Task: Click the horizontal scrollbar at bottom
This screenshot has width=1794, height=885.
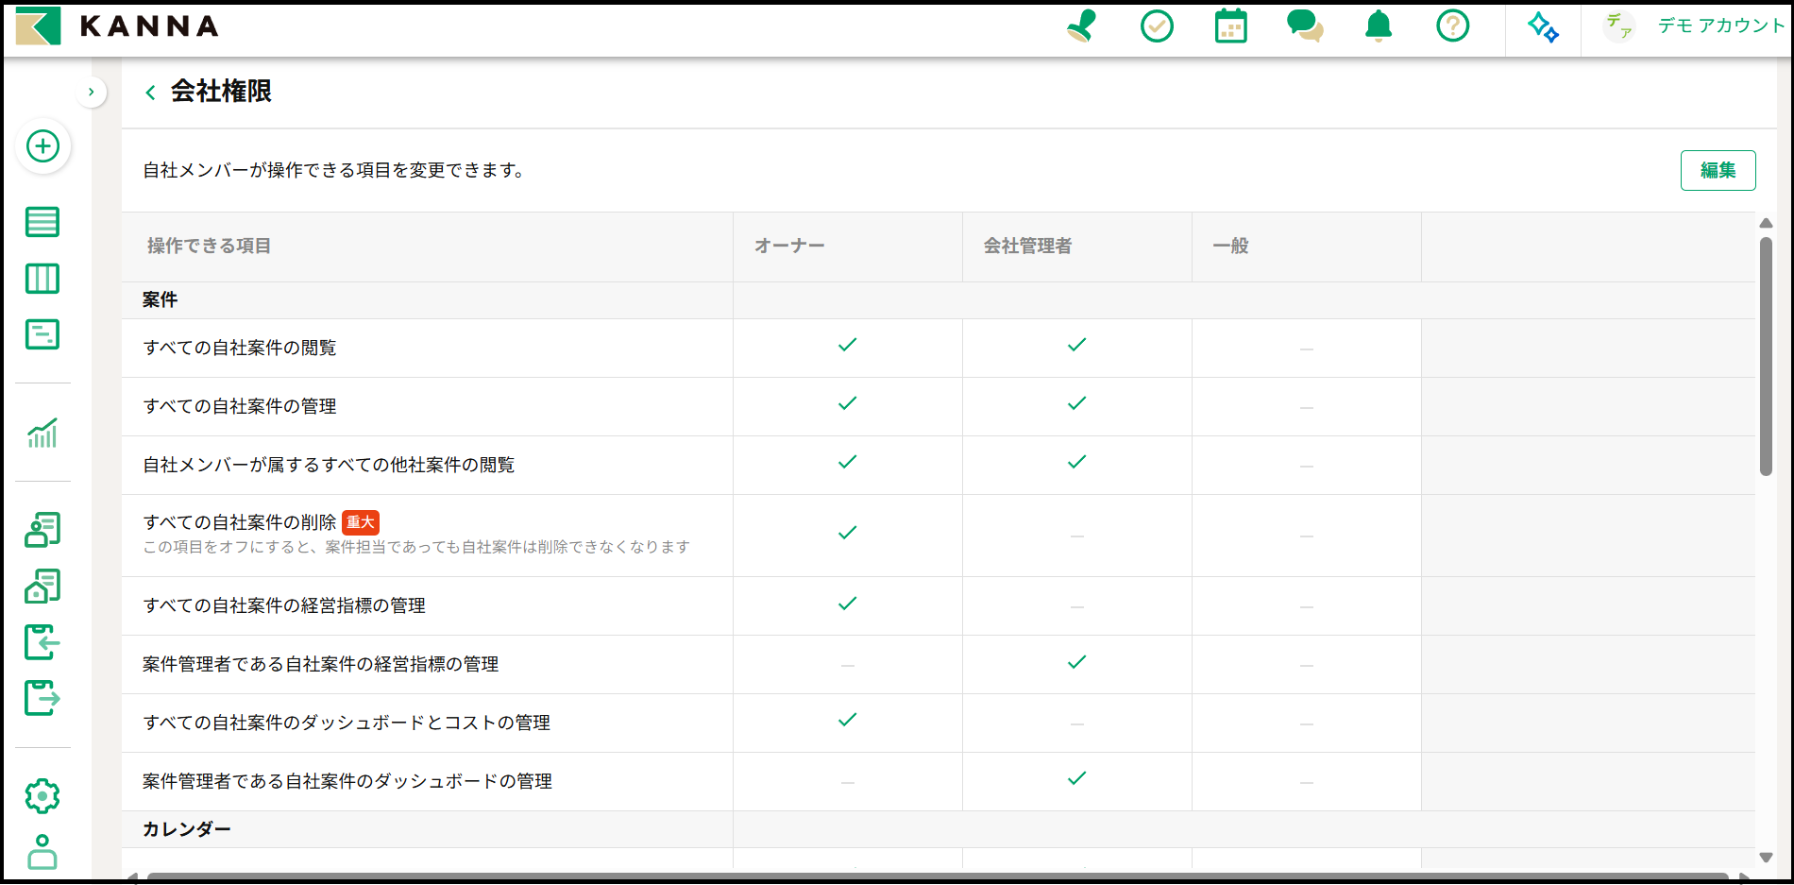Action: point(938,877)
